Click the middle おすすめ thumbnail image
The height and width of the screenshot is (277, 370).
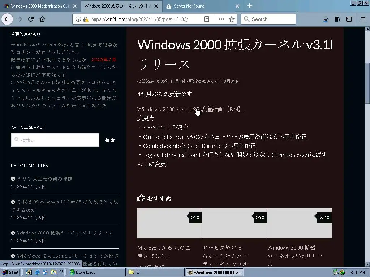click(x=235, y=223)
